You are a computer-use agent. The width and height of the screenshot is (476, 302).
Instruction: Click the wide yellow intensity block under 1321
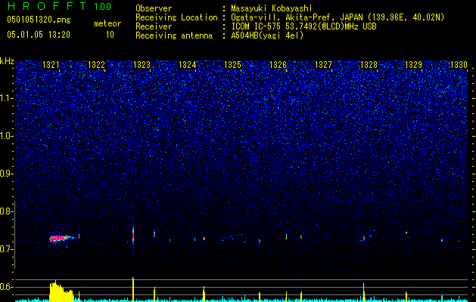tap(61, 292)
